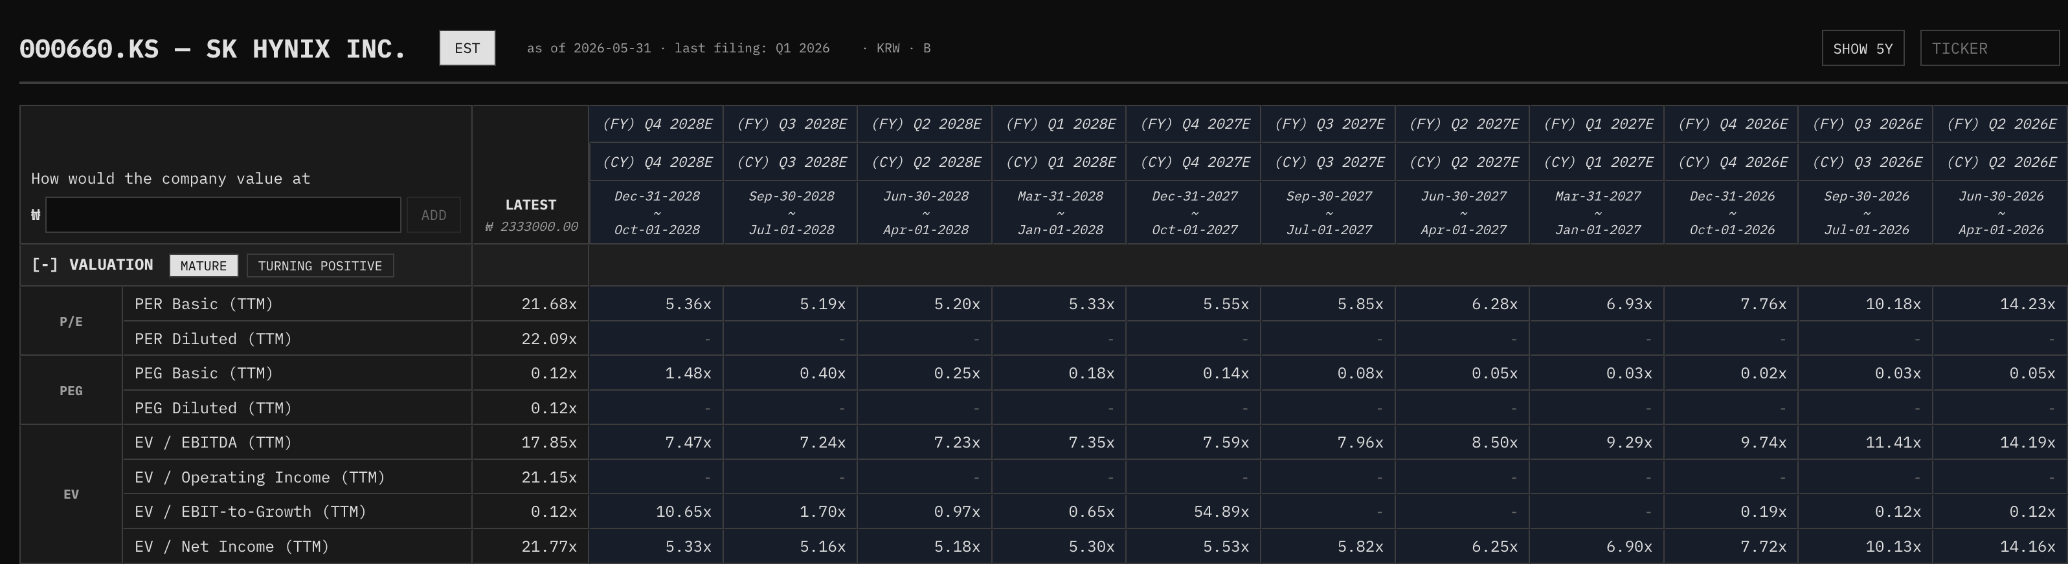The width and height of the screenshot is (2068, 564).
Task: Click EV/EBIT-to-Growth Q4 2028E value 10.65x
Action: pos(683,512)
